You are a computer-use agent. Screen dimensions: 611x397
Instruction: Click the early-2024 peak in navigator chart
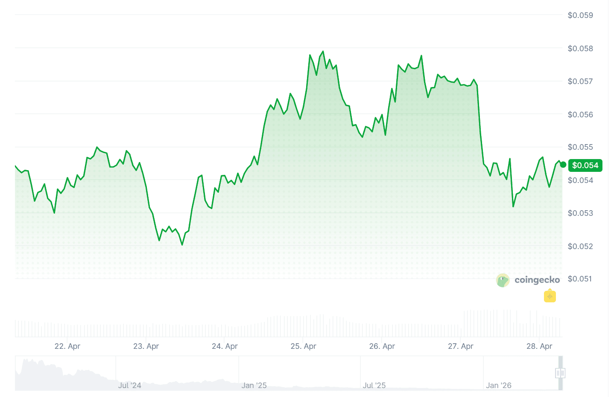click(26, 361)
